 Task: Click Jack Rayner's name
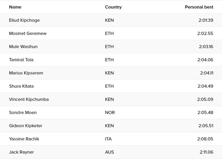21,152
